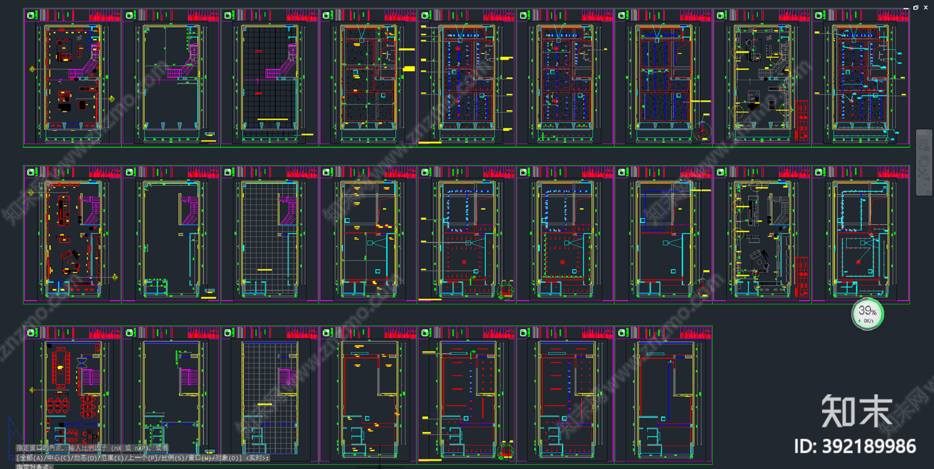Choose the 窗口(W) zoom option

201,458
